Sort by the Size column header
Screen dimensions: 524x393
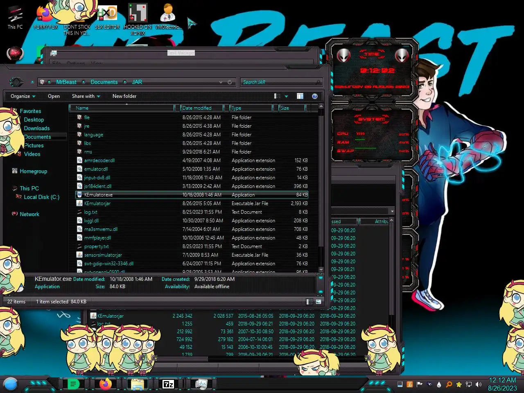pyautogui.click(x=292, y=108)
